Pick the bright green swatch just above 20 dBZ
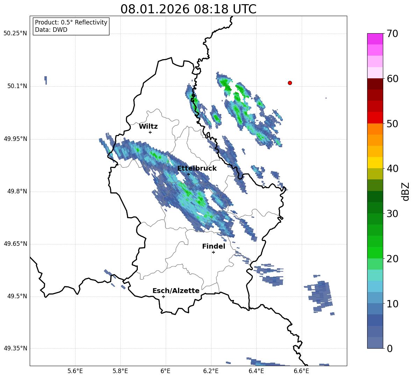 [x=375, y=253]
